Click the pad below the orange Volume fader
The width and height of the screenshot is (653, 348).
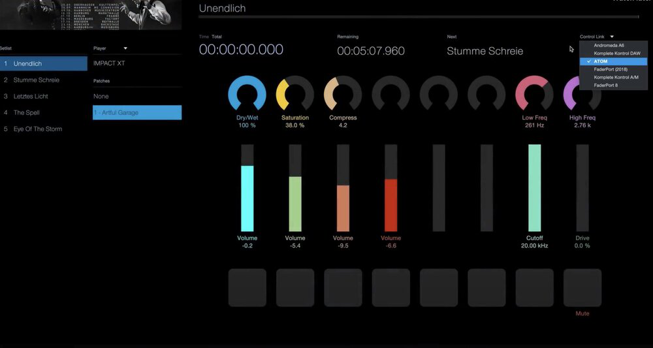(343, 288)
